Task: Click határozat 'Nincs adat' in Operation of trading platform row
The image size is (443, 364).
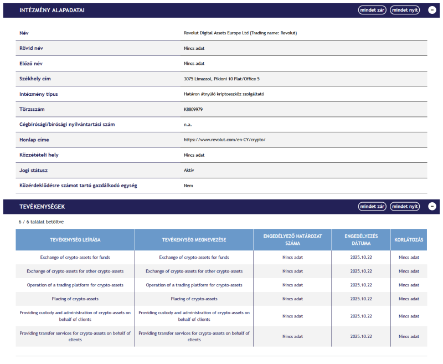Action: [292, 285]
